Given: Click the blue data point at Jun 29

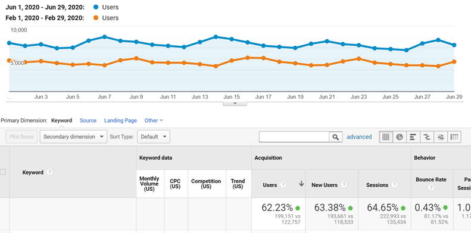Looking at the screenshot, I should (x=454, y=45).
